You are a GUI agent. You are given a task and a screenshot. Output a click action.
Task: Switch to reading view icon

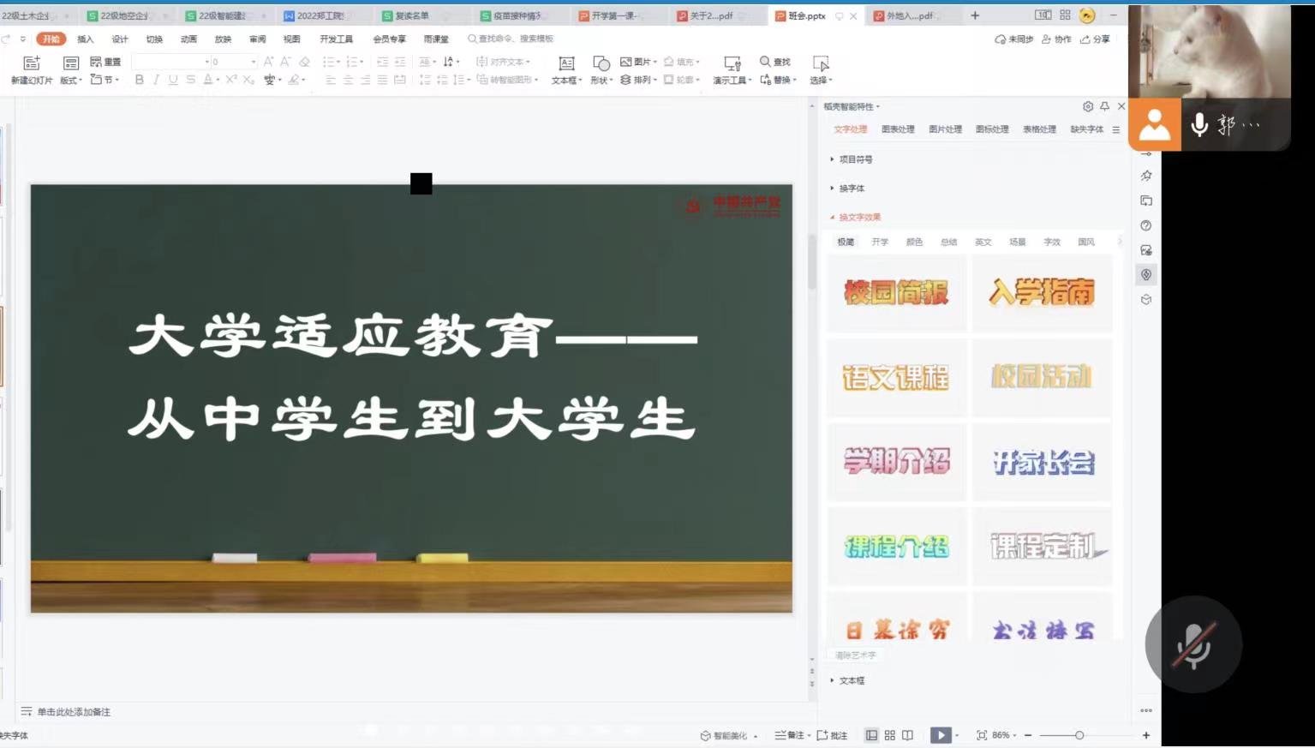click(x=907, y=735)
